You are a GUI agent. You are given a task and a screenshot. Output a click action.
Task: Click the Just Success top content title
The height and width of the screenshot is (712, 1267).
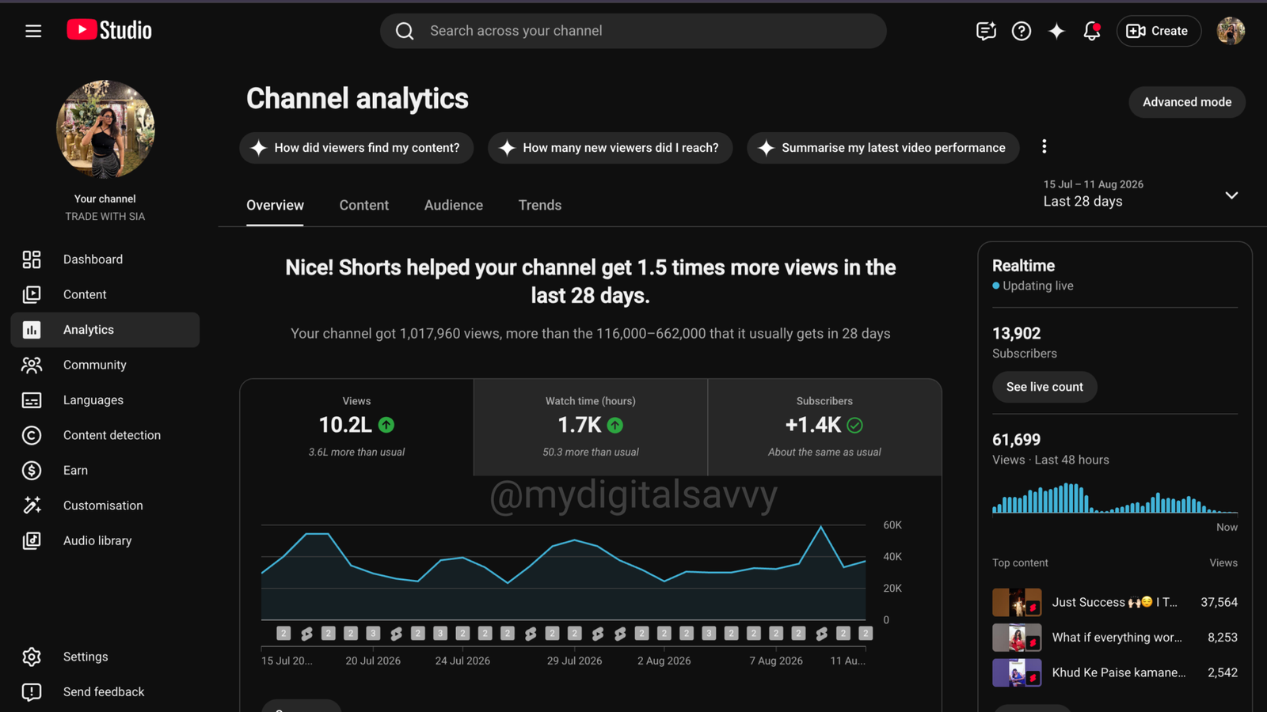click(x=1114, y=602)
